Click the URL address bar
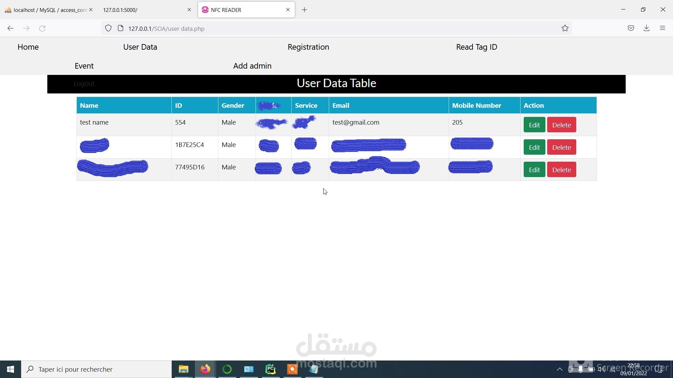 [x=315, y=28]
